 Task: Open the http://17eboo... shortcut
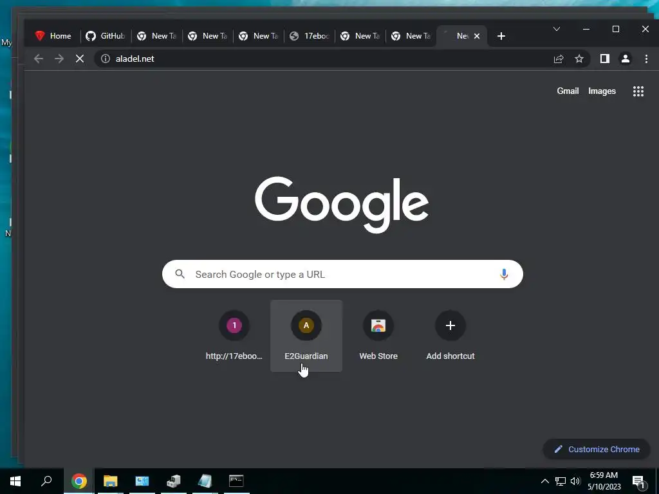click(234, 336)
